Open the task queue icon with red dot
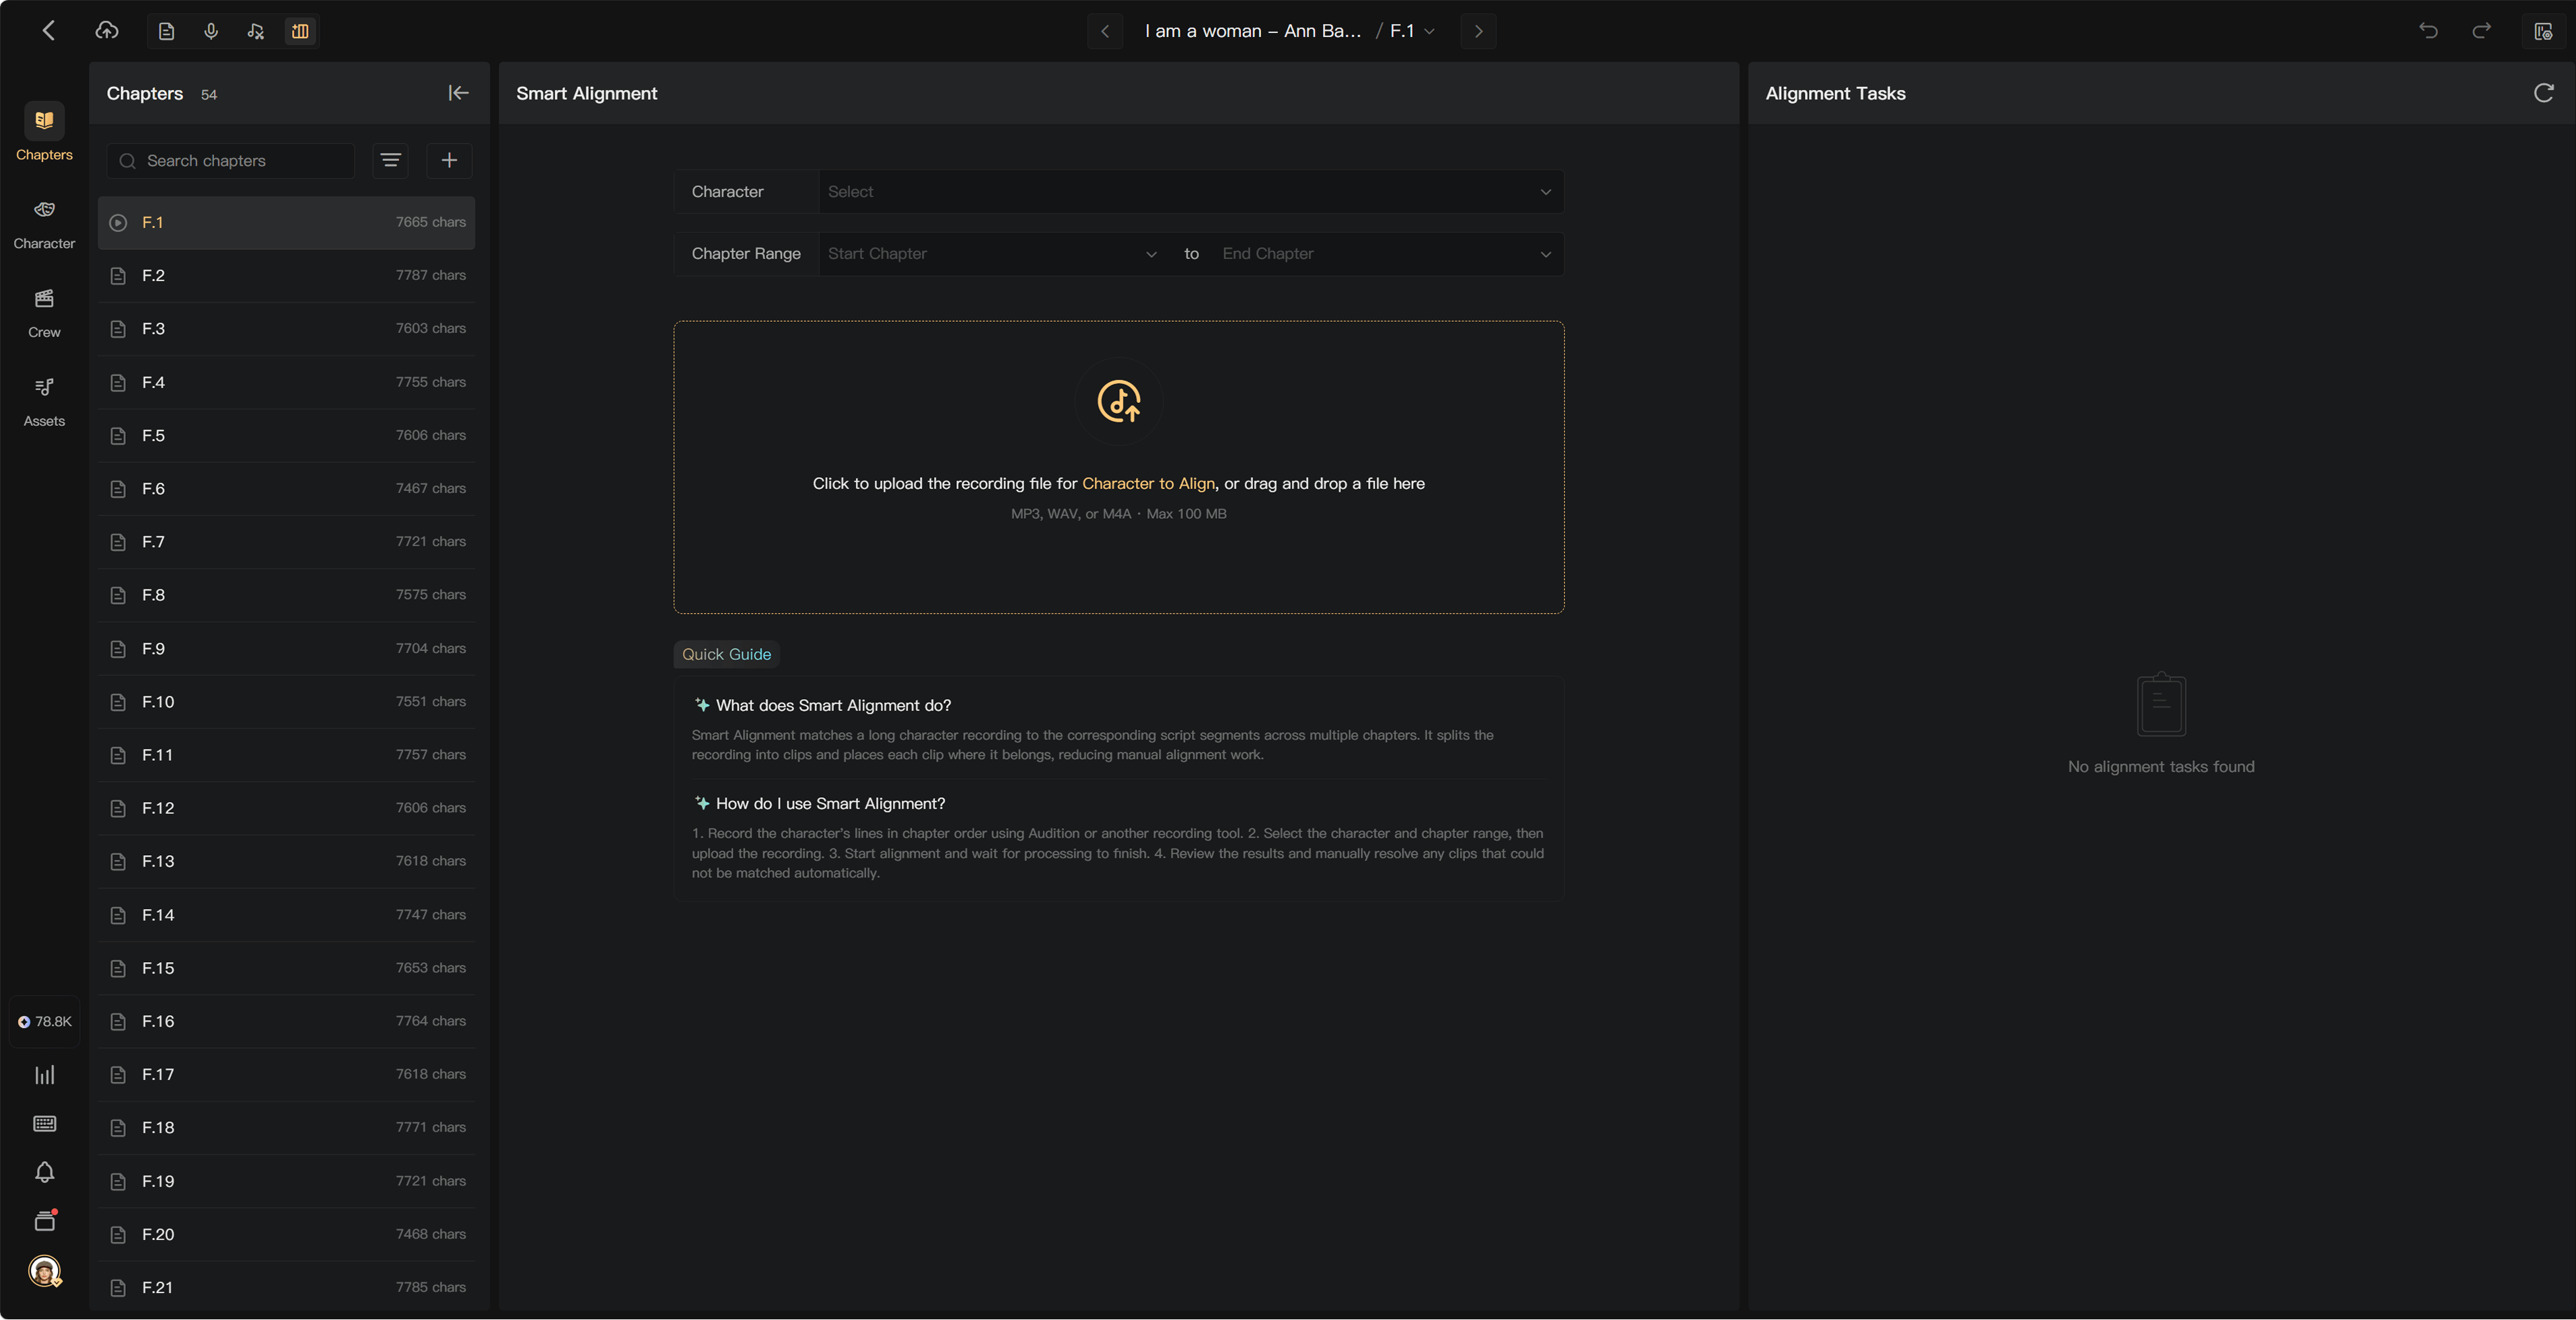The image size is (2576, 1320). [x=45, y=1221]
